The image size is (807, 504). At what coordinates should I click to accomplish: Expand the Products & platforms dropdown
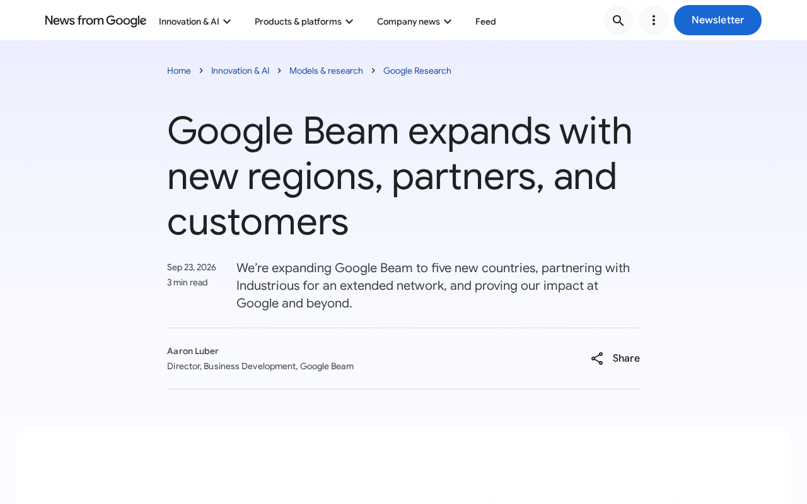tap(304, 21)
